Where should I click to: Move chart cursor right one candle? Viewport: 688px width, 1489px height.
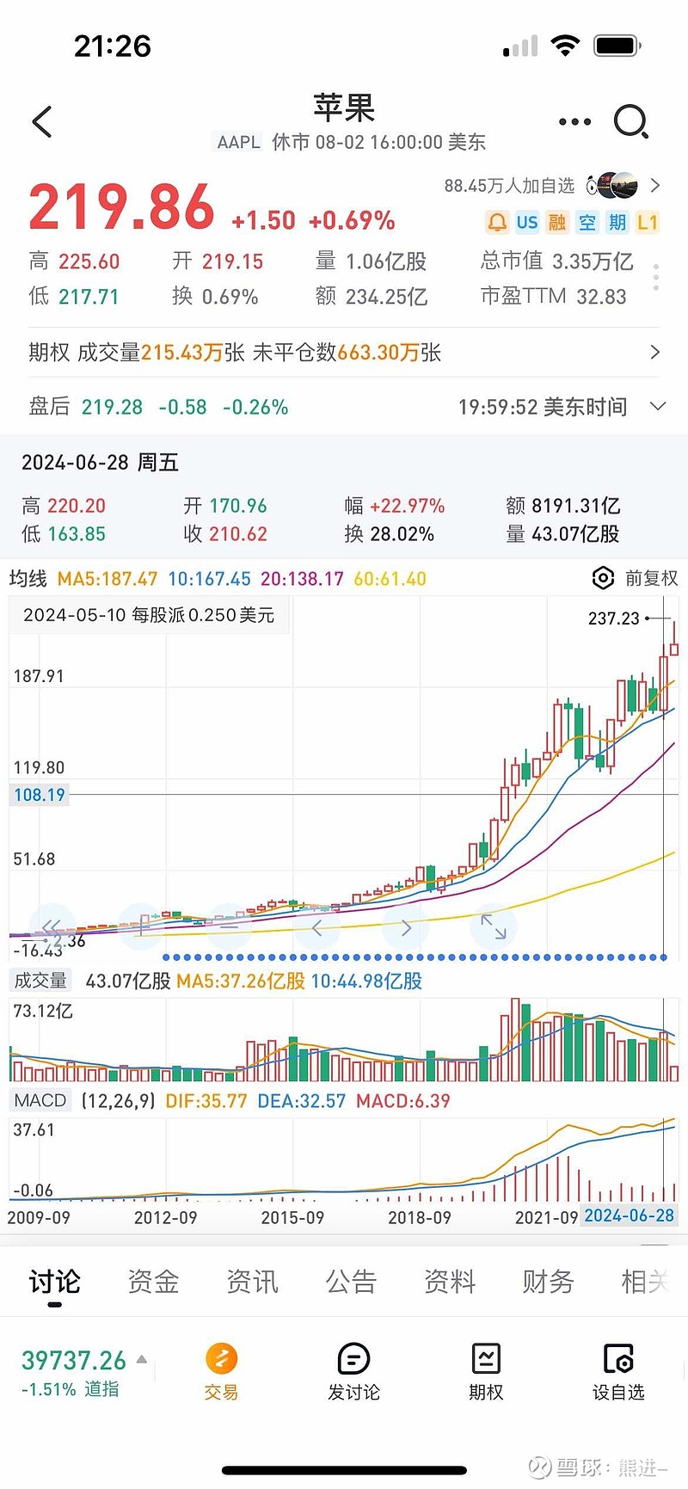tap(406, 926)
